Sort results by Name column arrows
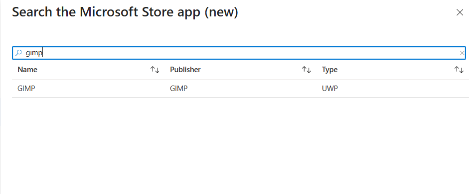476x194 pixels. (x=155, y=70)
